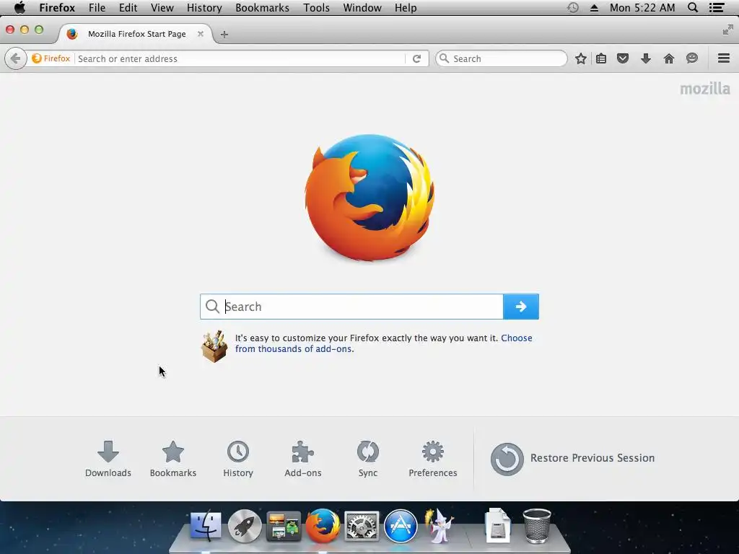The height and width of the screenshot is (554, 739).
Task: Open Downloads from the start page
Action: point(108,459)
